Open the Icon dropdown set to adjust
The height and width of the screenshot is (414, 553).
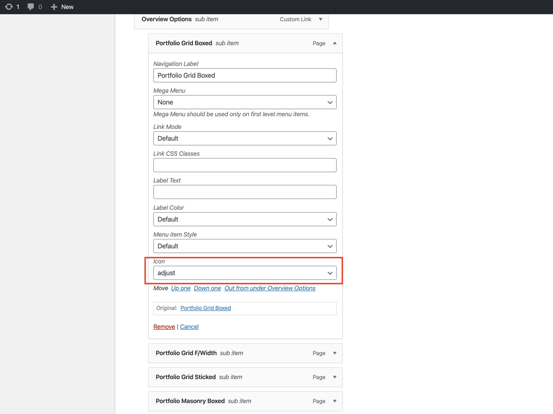245,273
